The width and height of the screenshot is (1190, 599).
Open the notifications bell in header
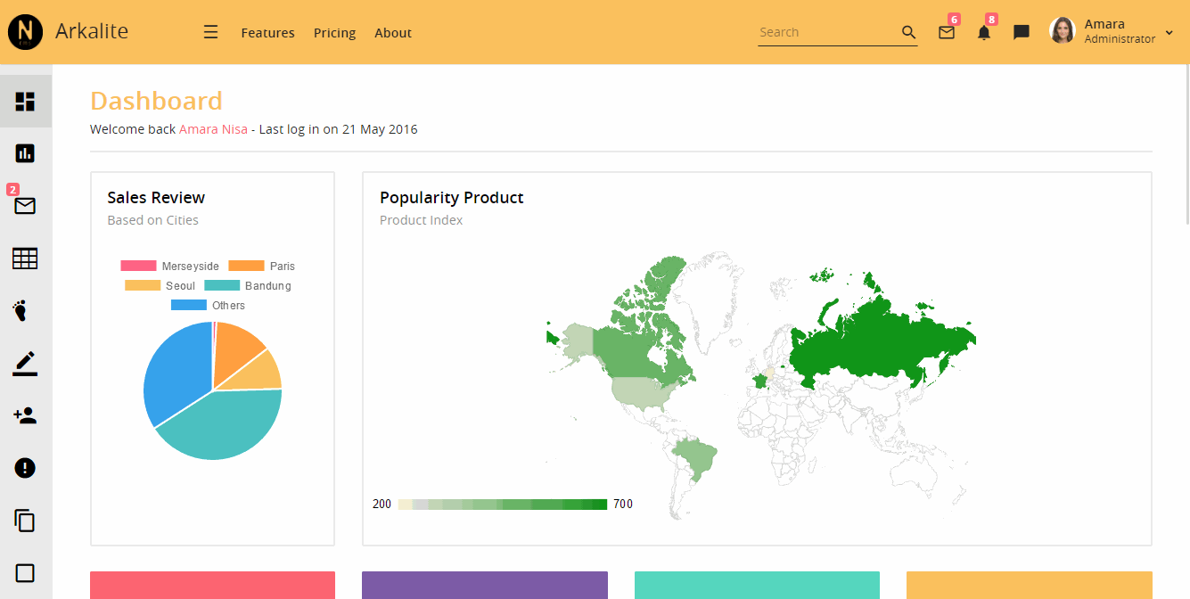click(x=984, y=33)
